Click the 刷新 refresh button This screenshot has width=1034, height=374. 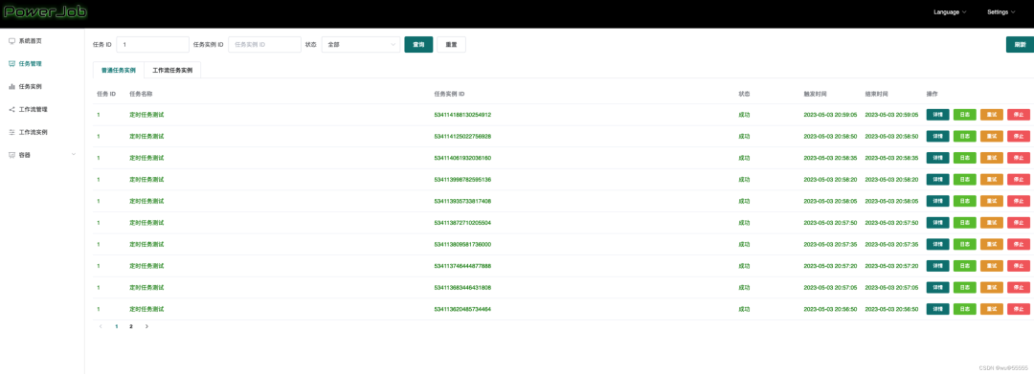pos(1021,45)
